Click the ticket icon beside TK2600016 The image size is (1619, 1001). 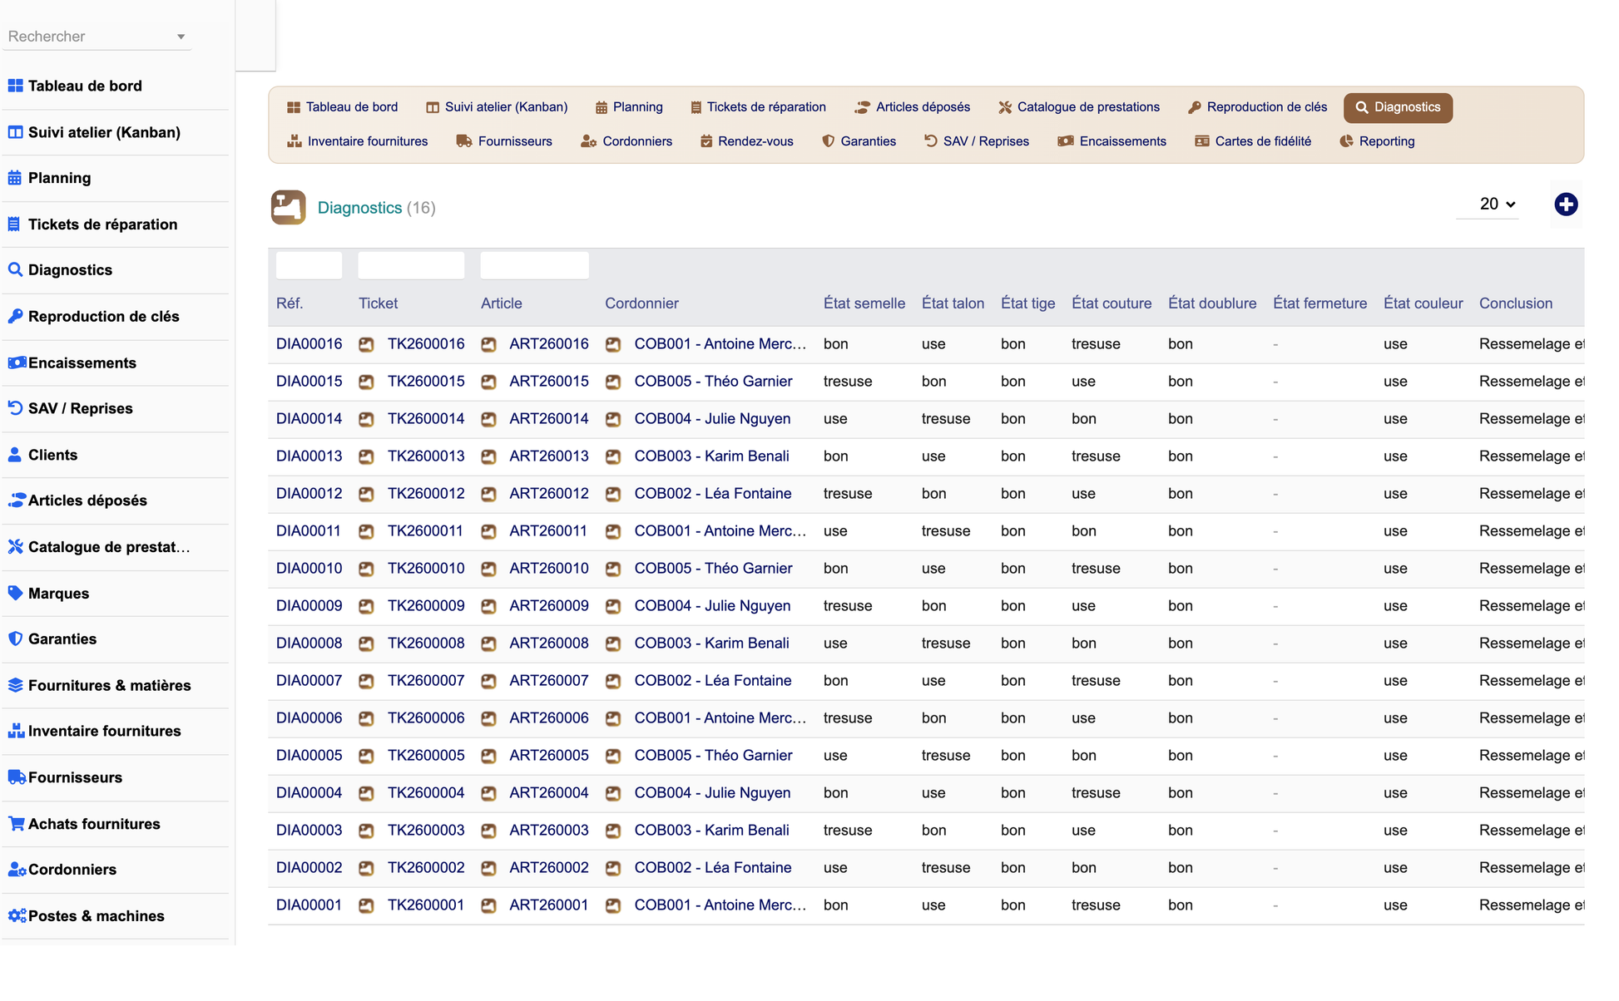(366, 345)
